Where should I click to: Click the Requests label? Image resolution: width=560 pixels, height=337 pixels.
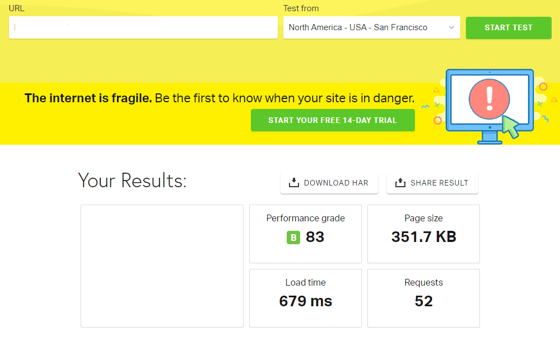[423, 282]
